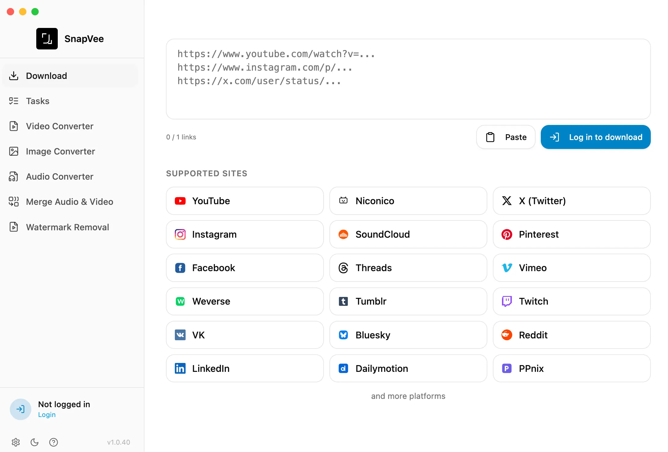Viewport: 668px width, 452px height.
Task: Click the Threads logo icon
Action: point(343,268)
